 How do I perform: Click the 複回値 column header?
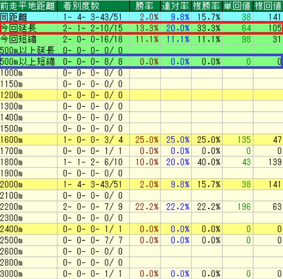coord(268,6)
